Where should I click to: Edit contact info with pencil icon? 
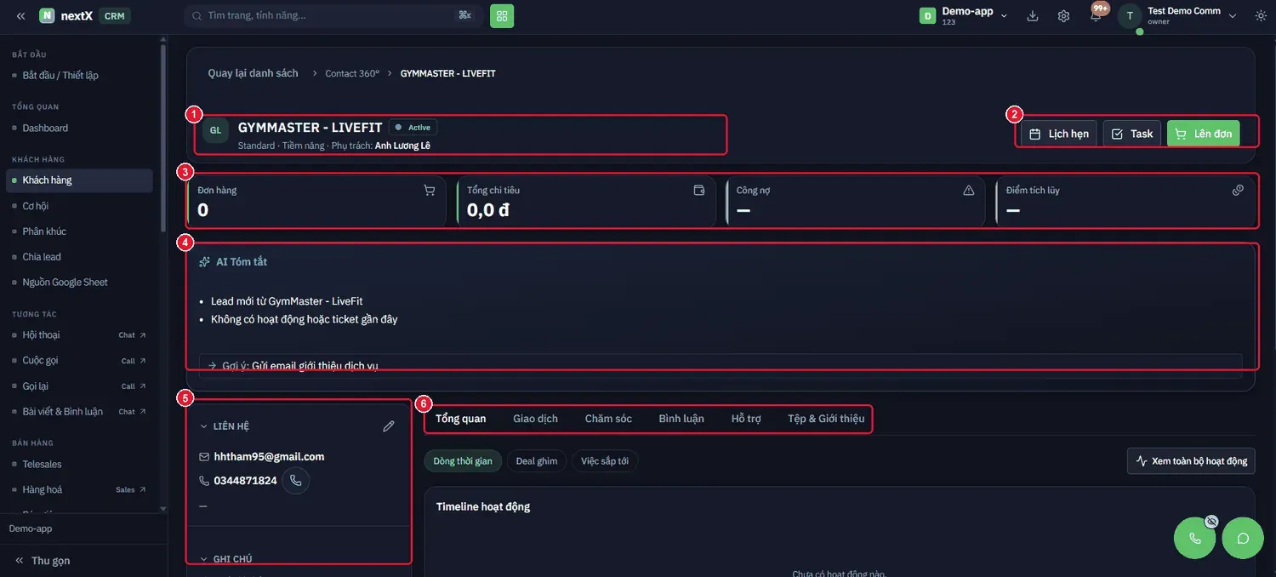coord(389,426)
